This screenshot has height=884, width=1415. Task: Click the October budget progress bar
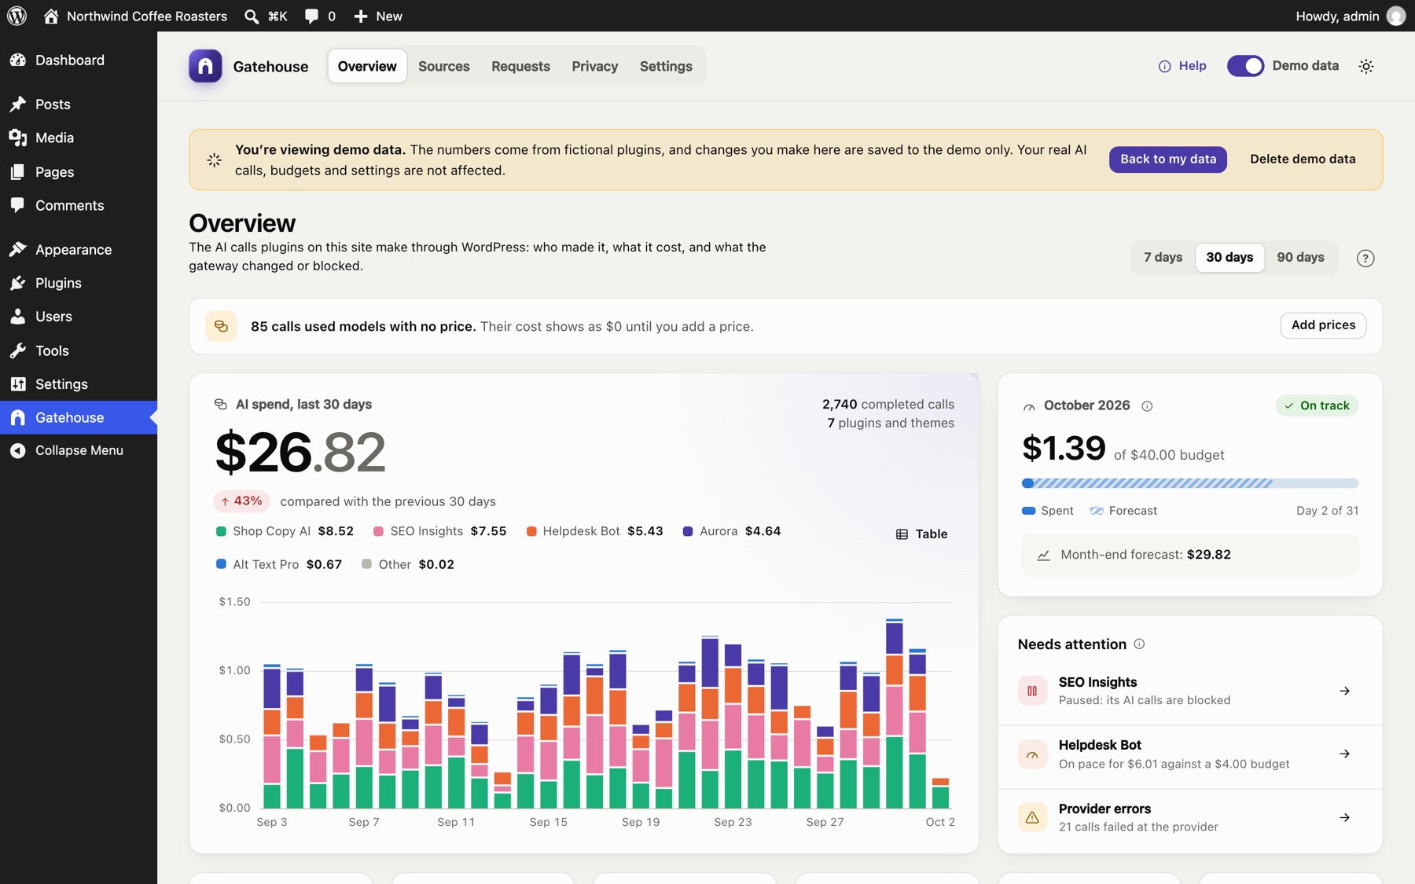pyautogui.click(x=1189, y=483)
